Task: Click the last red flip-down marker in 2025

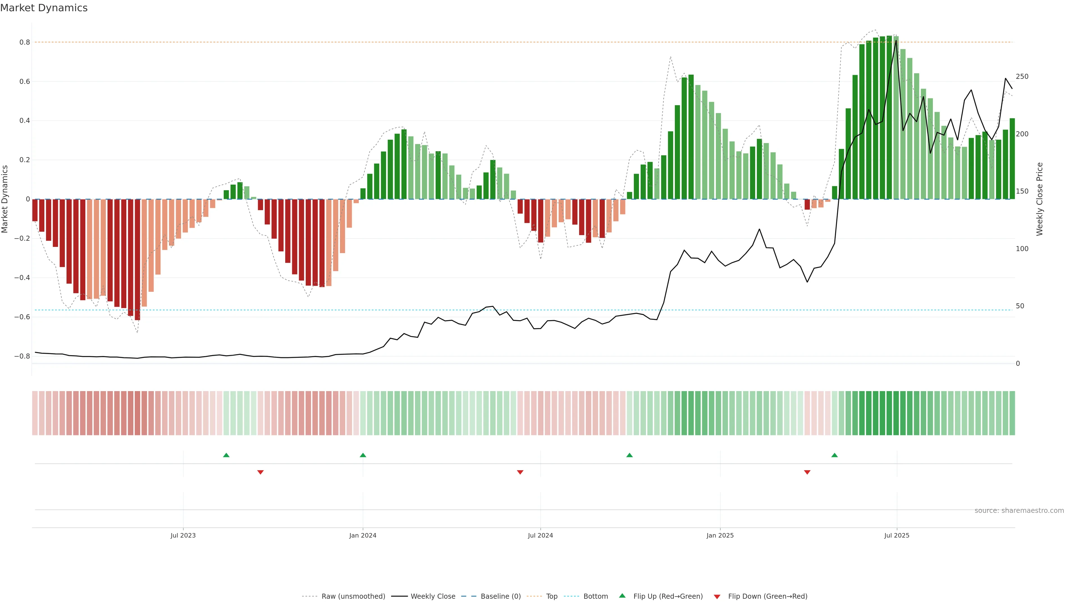Action: click(x=807, y=472)
